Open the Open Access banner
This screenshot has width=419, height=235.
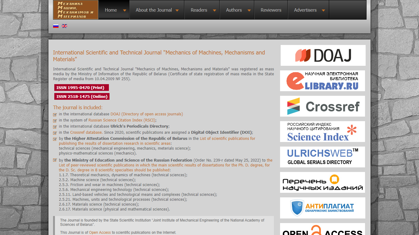click(x=322, y=229)
